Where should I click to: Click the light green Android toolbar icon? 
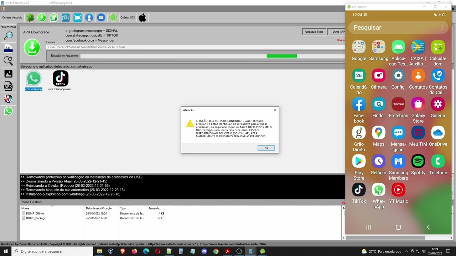(x=113, y=17)
